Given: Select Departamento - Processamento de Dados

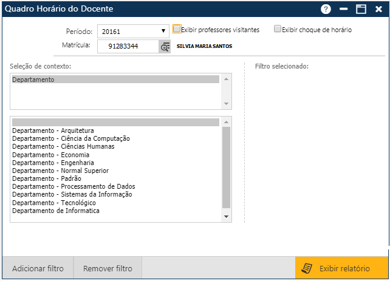Looking at the screenshot, I should tap(115, 186).
